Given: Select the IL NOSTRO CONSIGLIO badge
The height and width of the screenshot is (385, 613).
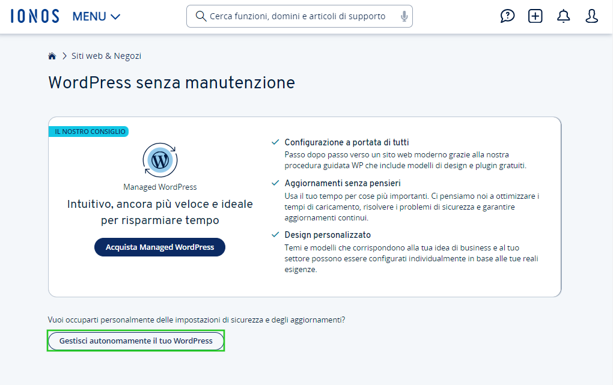Looking at the screenshot, I should point(89,132).
